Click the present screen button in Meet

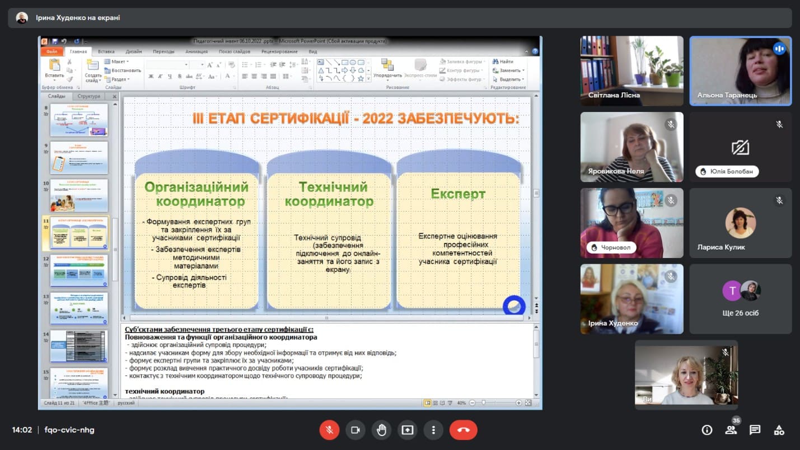tap(408, 430)
